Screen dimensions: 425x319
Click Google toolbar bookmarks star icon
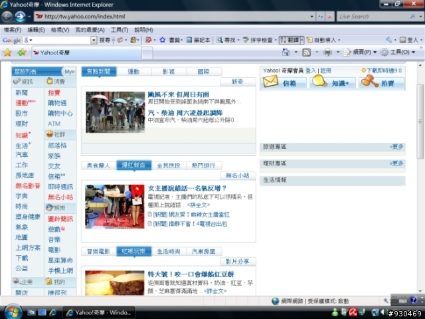pos(162,40)
